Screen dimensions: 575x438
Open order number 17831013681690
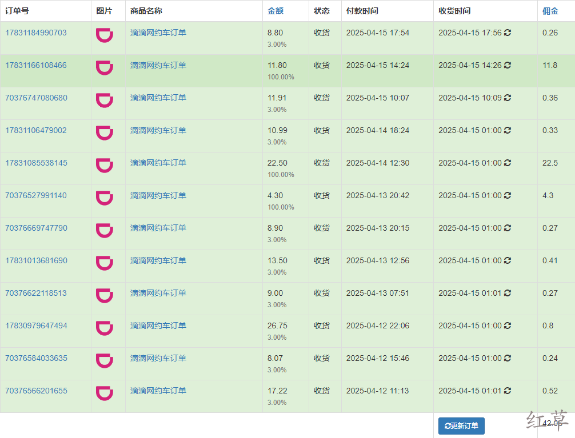[37, 260]
